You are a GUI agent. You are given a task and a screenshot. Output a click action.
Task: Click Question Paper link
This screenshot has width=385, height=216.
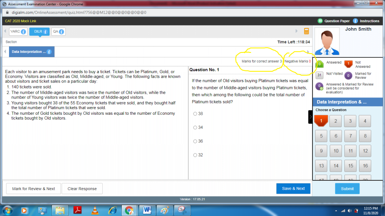point(337,21)
